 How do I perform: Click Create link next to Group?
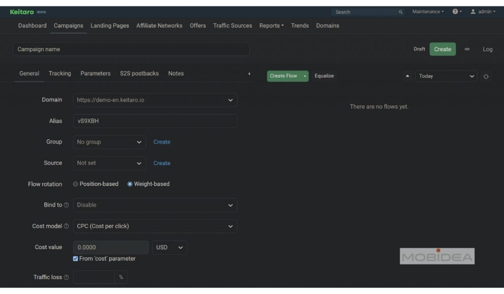161,142
